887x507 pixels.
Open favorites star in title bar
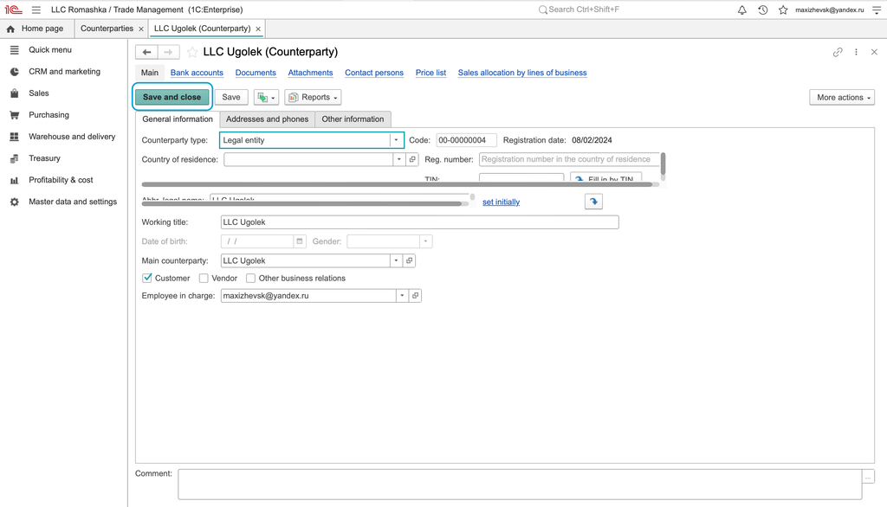[783, 10]
